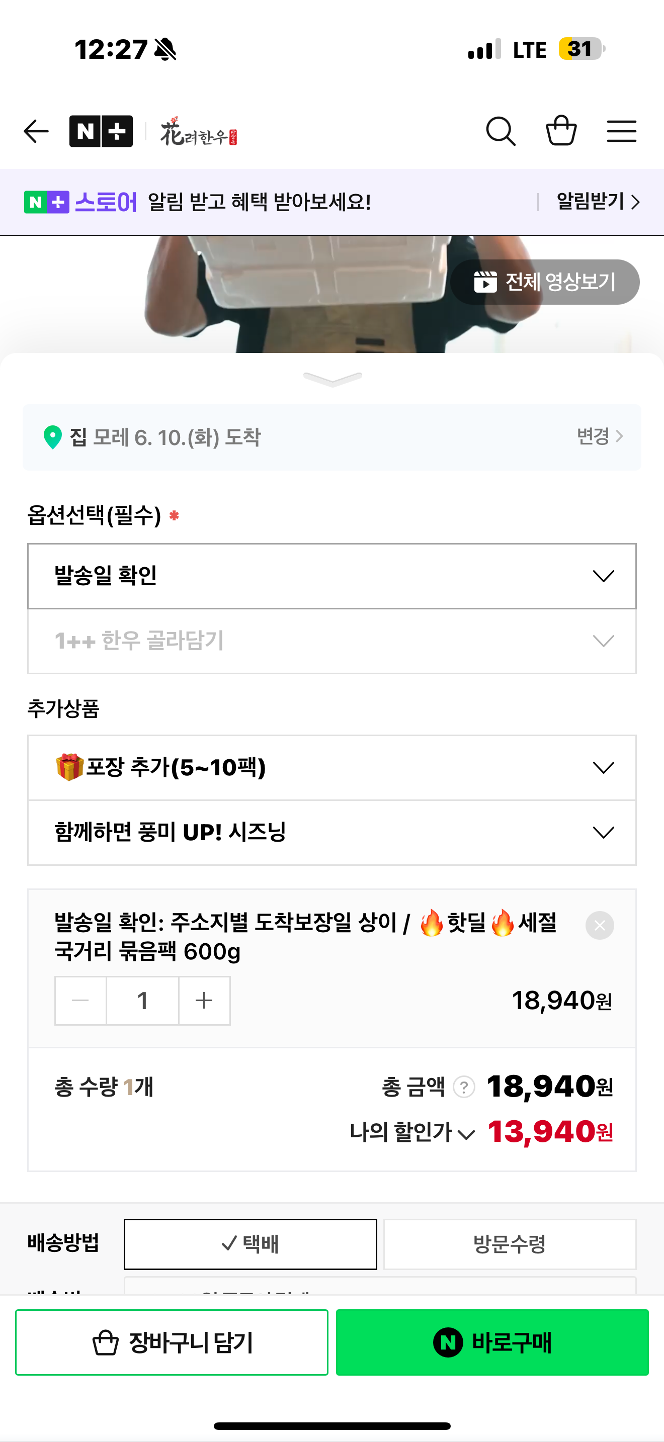Viewport: 664px width, 1442px height.
Task: Expand 함께하면 풍미 UP! 시즈닝 dropdown
Action: pyautogui.click(x=332, y=833)
